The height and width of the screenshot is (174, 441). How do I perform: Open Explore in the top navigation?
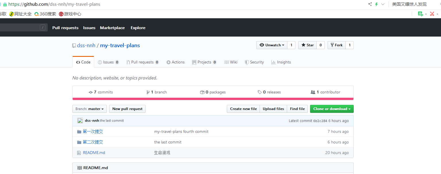[x=138, y=28]
